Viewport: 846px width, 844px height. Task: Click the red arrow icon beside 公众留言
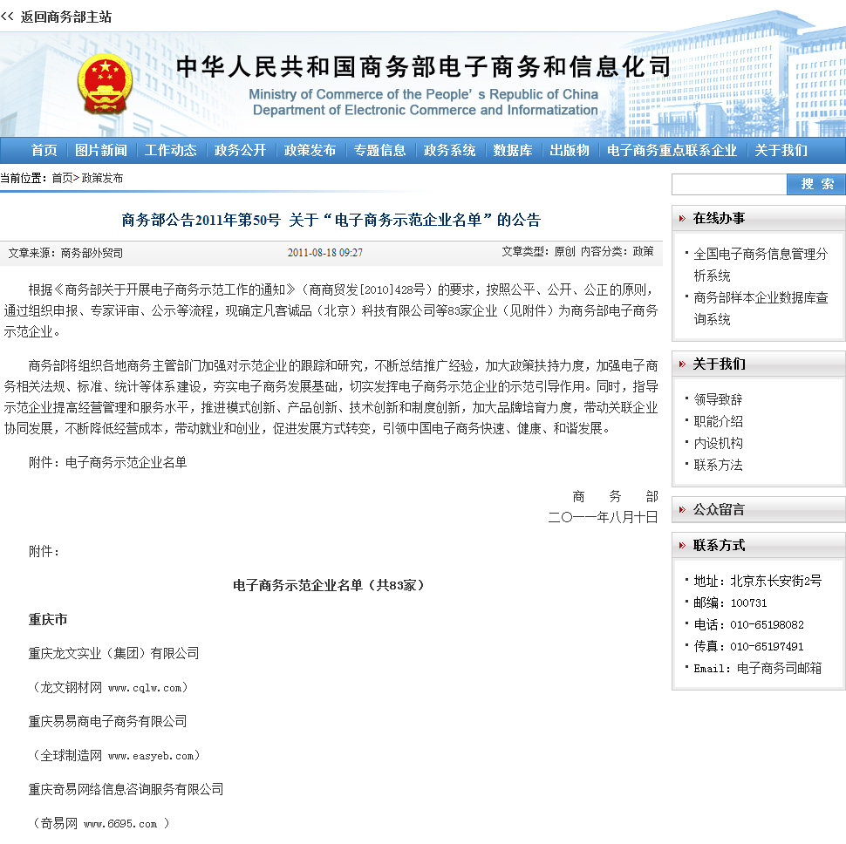(681, 509)
